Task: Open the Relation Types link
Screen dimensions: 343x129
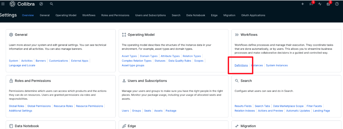Action: pos(192,56)
